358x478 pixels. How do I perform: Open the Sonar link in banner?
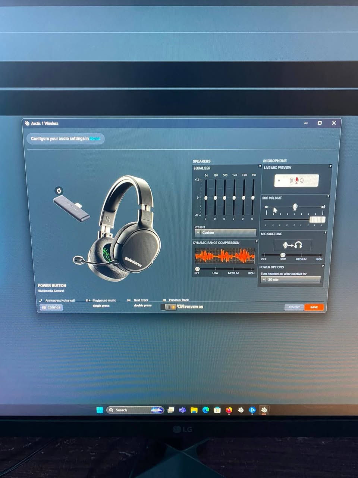95,139
